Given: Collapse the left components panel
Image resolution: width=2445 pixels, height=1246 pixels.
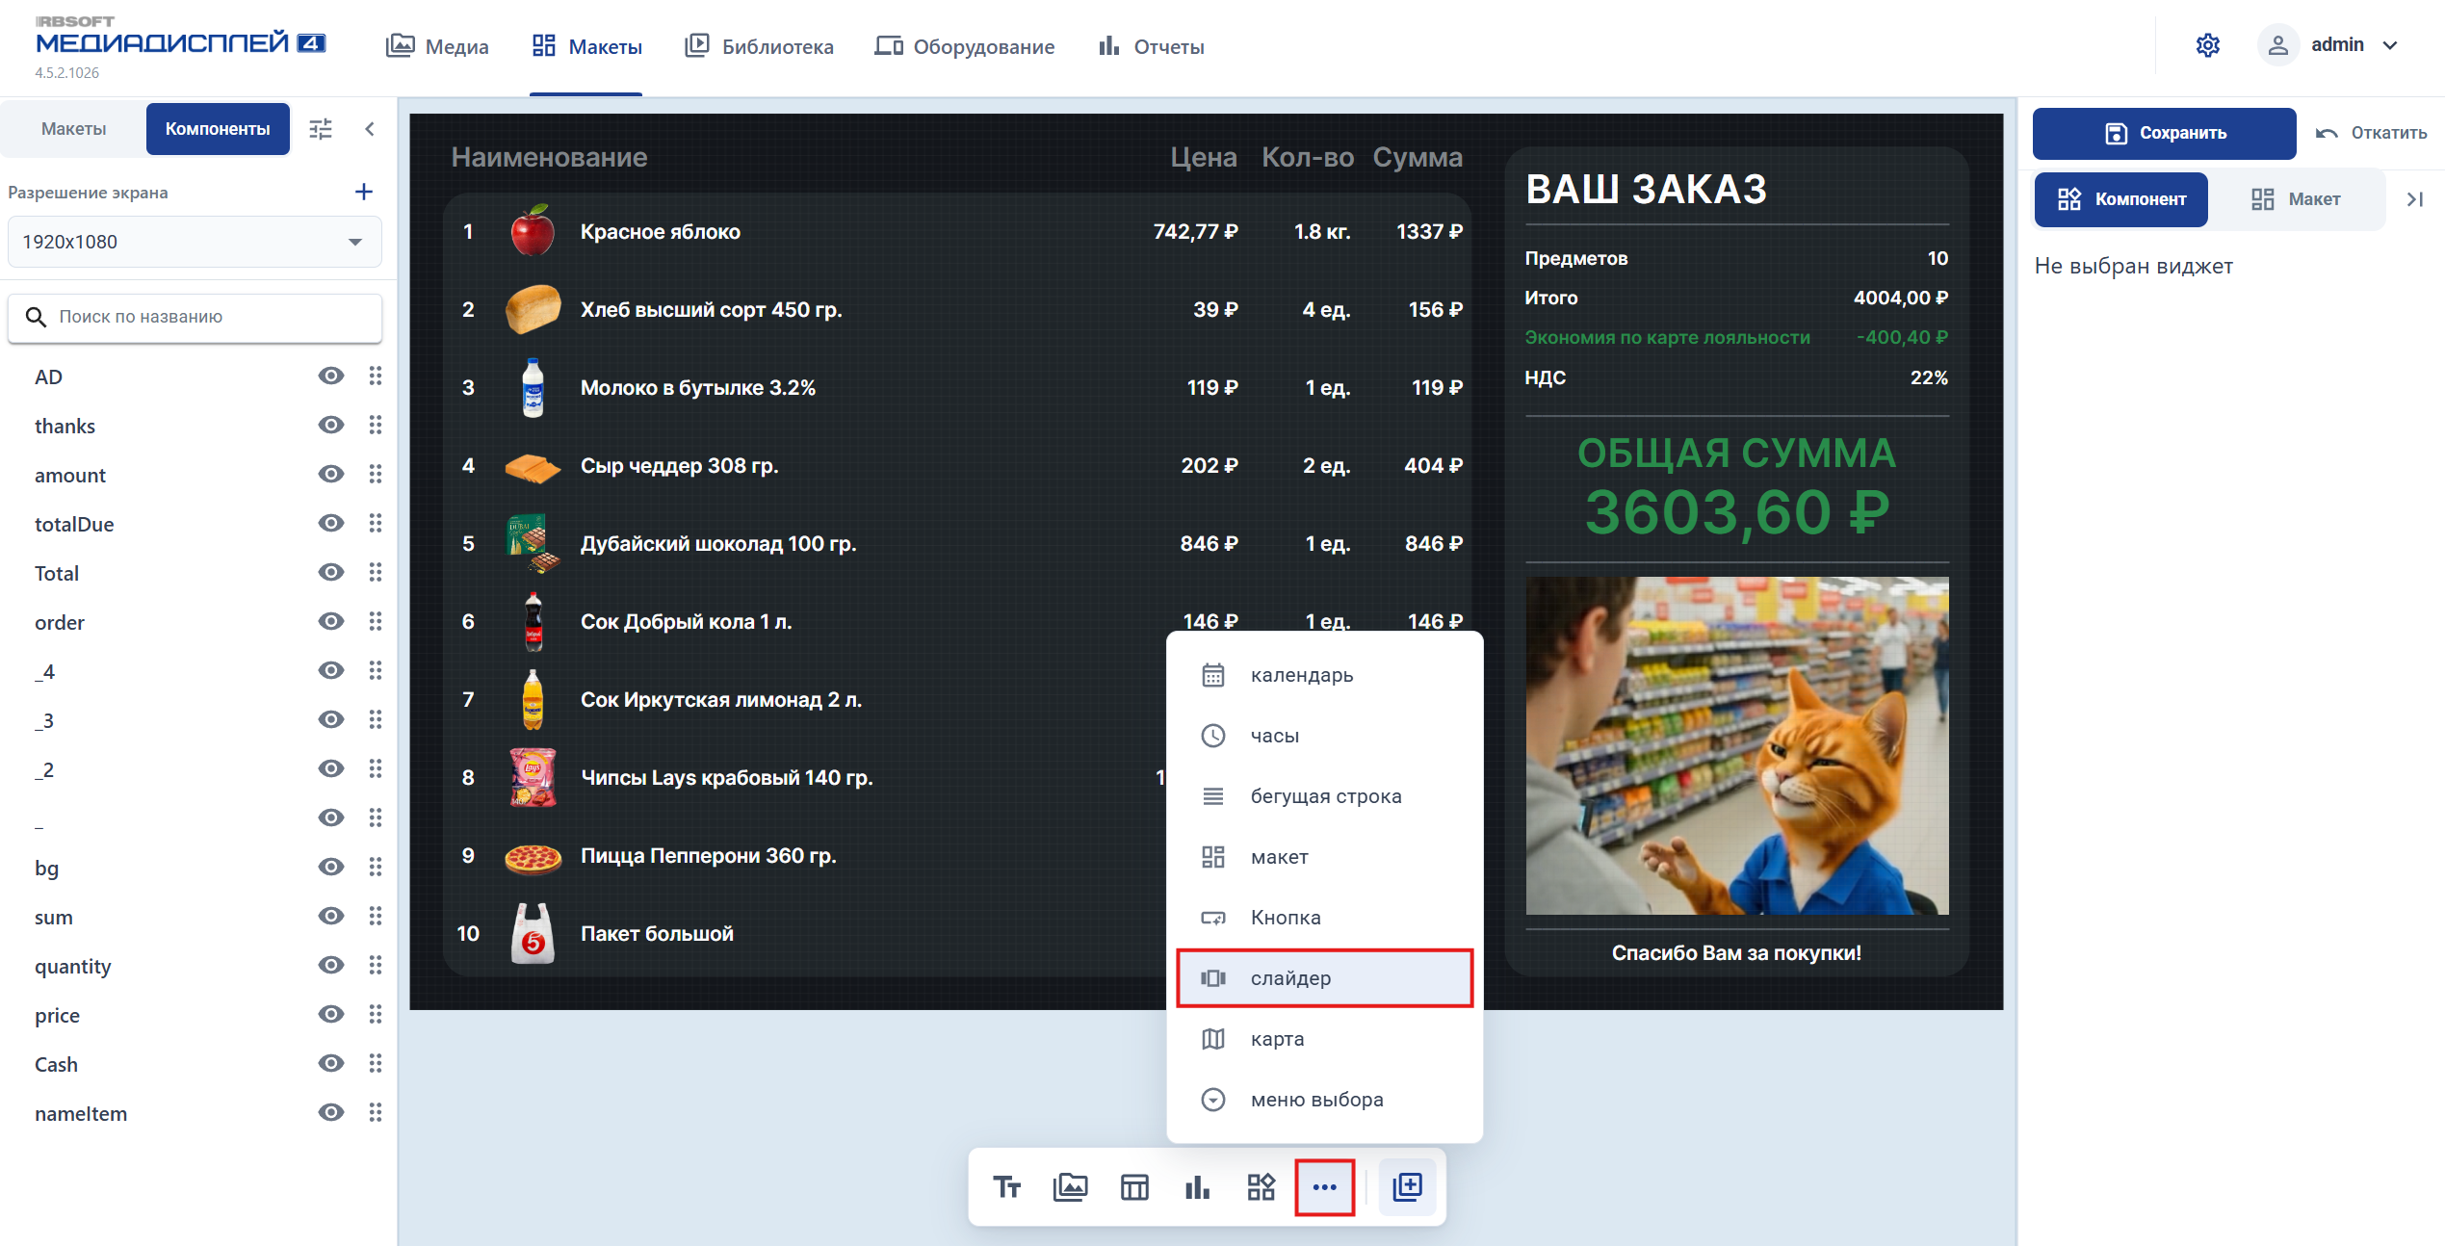Looking at the screenshot, I should [x=370, y=129].
